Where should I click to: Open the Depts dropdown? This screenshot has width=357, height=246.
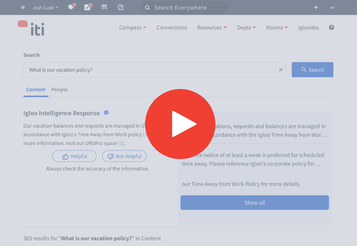[x=246, y=28]
